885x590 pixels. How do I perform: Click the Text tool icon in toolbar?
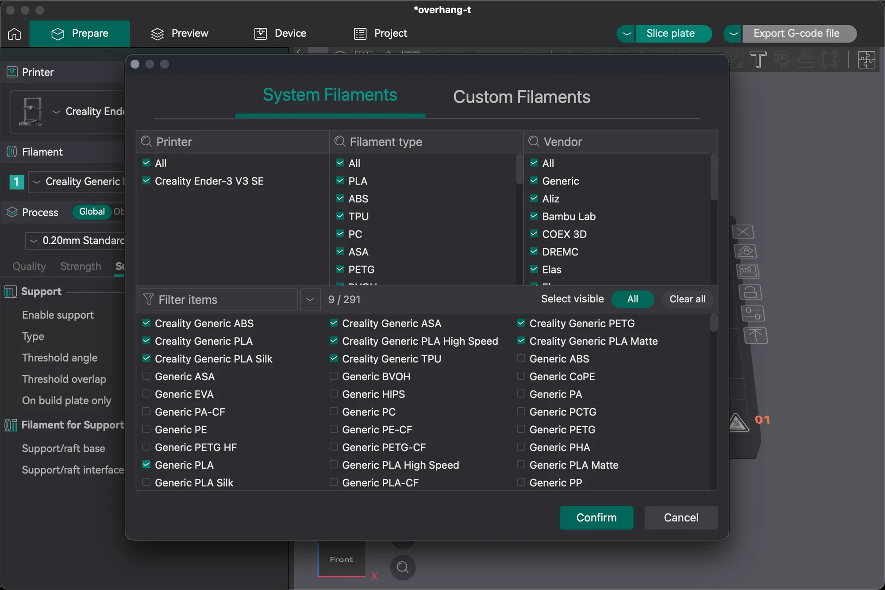[x=758, y=59]
